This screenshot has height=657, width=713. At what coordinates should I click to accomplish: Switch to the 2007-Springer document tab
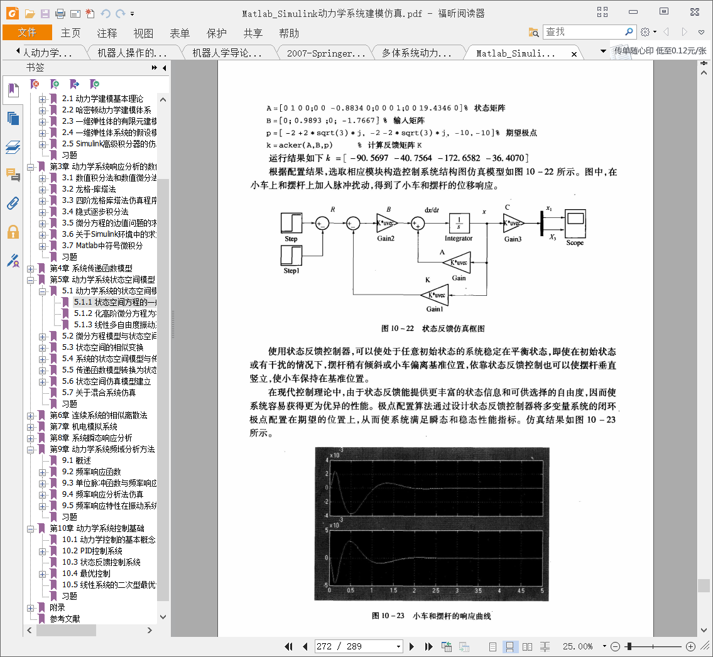[325, 53]
